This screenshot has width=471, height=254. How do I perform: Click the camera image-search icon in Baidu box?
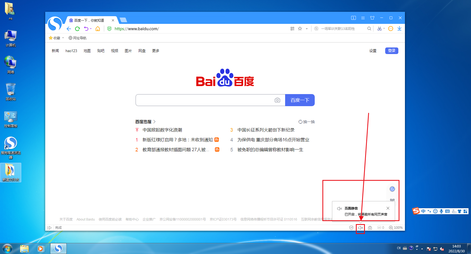click(277, 100)
